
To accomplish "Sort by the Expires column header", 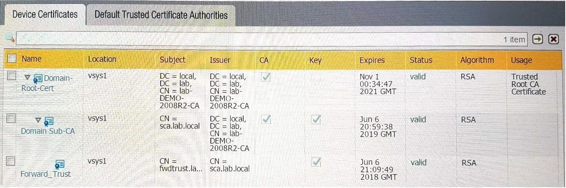I will pos(372,60).
